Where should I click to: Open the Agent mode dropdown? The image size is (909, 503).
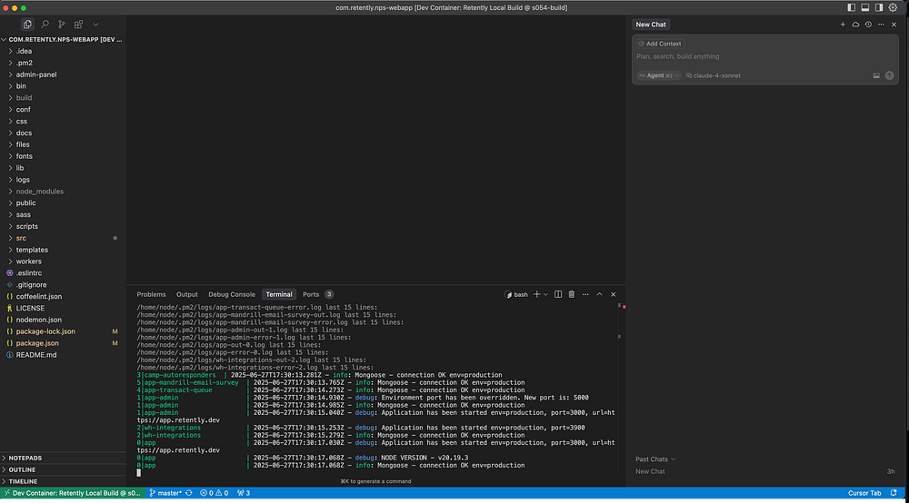pos(657,75)
